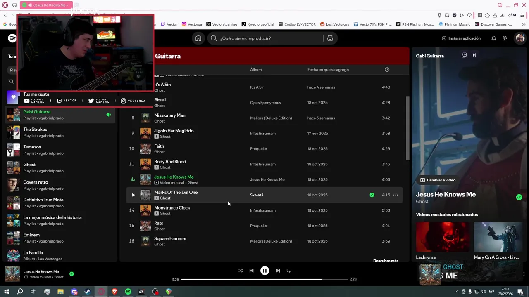Screen dimensions: 529x297
Task: Select Missionary Man track
Action: [x=264, y=118]
